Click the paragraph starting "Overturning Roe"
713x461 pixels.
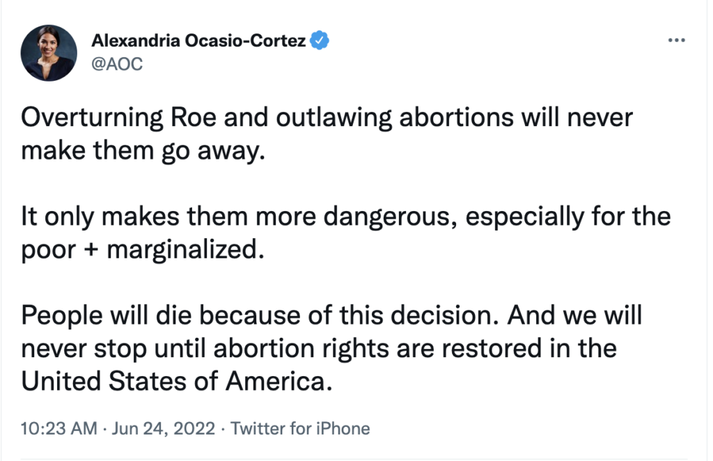coord(327,118)
